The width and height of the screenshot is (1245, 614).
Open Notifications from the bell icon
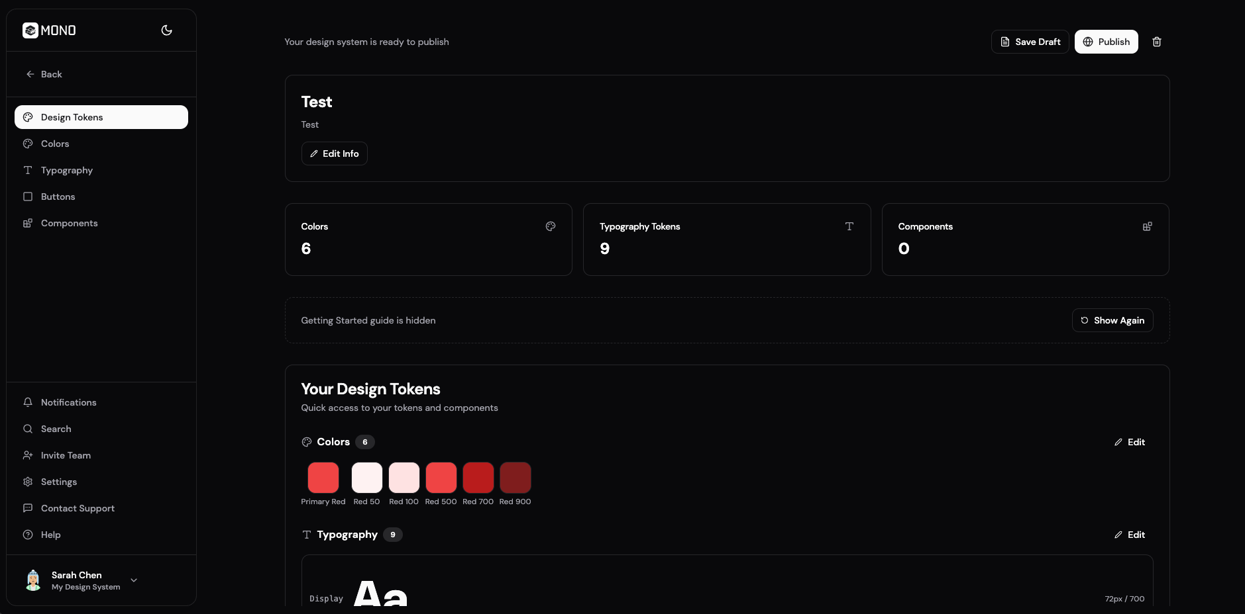tap(28, 402)
